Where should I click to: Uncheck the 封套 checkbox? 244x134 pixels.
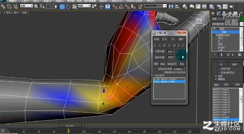216,76
